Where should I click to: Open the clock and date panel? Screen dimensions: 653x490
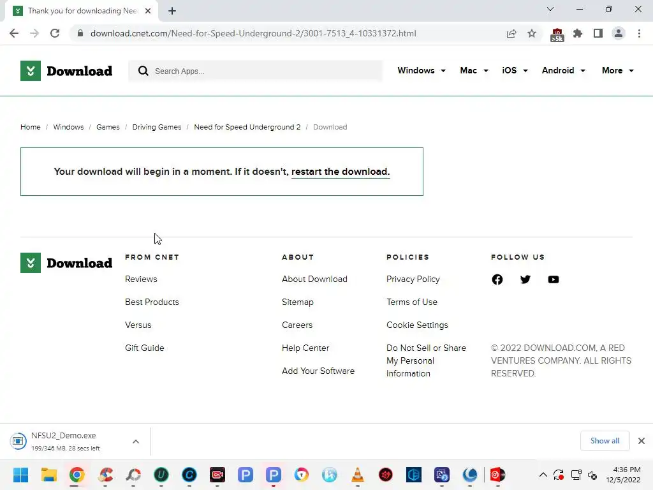click(x=624, y=475)
